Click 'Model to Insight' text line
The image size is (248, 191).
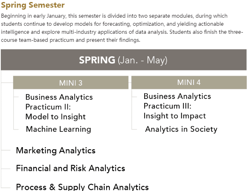(x=56, y=117)
